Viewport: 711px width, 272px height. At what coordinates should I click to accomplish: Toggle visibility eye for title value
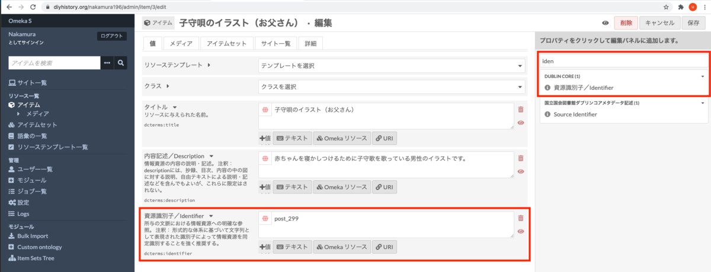pyautogui.click(x=521, y=122)
